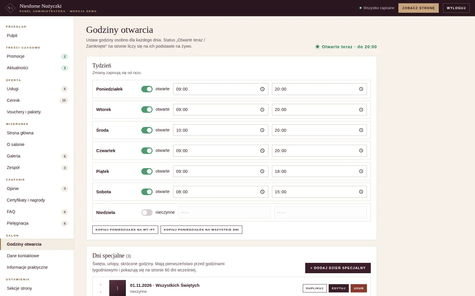The height and width of the screenshot is (296, 475).
Task: Open Promocje in the sidebar
Action: (37, 56)
